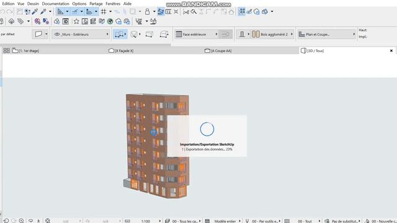
Task: Toggle guide lines triangle ruler icon
Action: pos(60,11)
